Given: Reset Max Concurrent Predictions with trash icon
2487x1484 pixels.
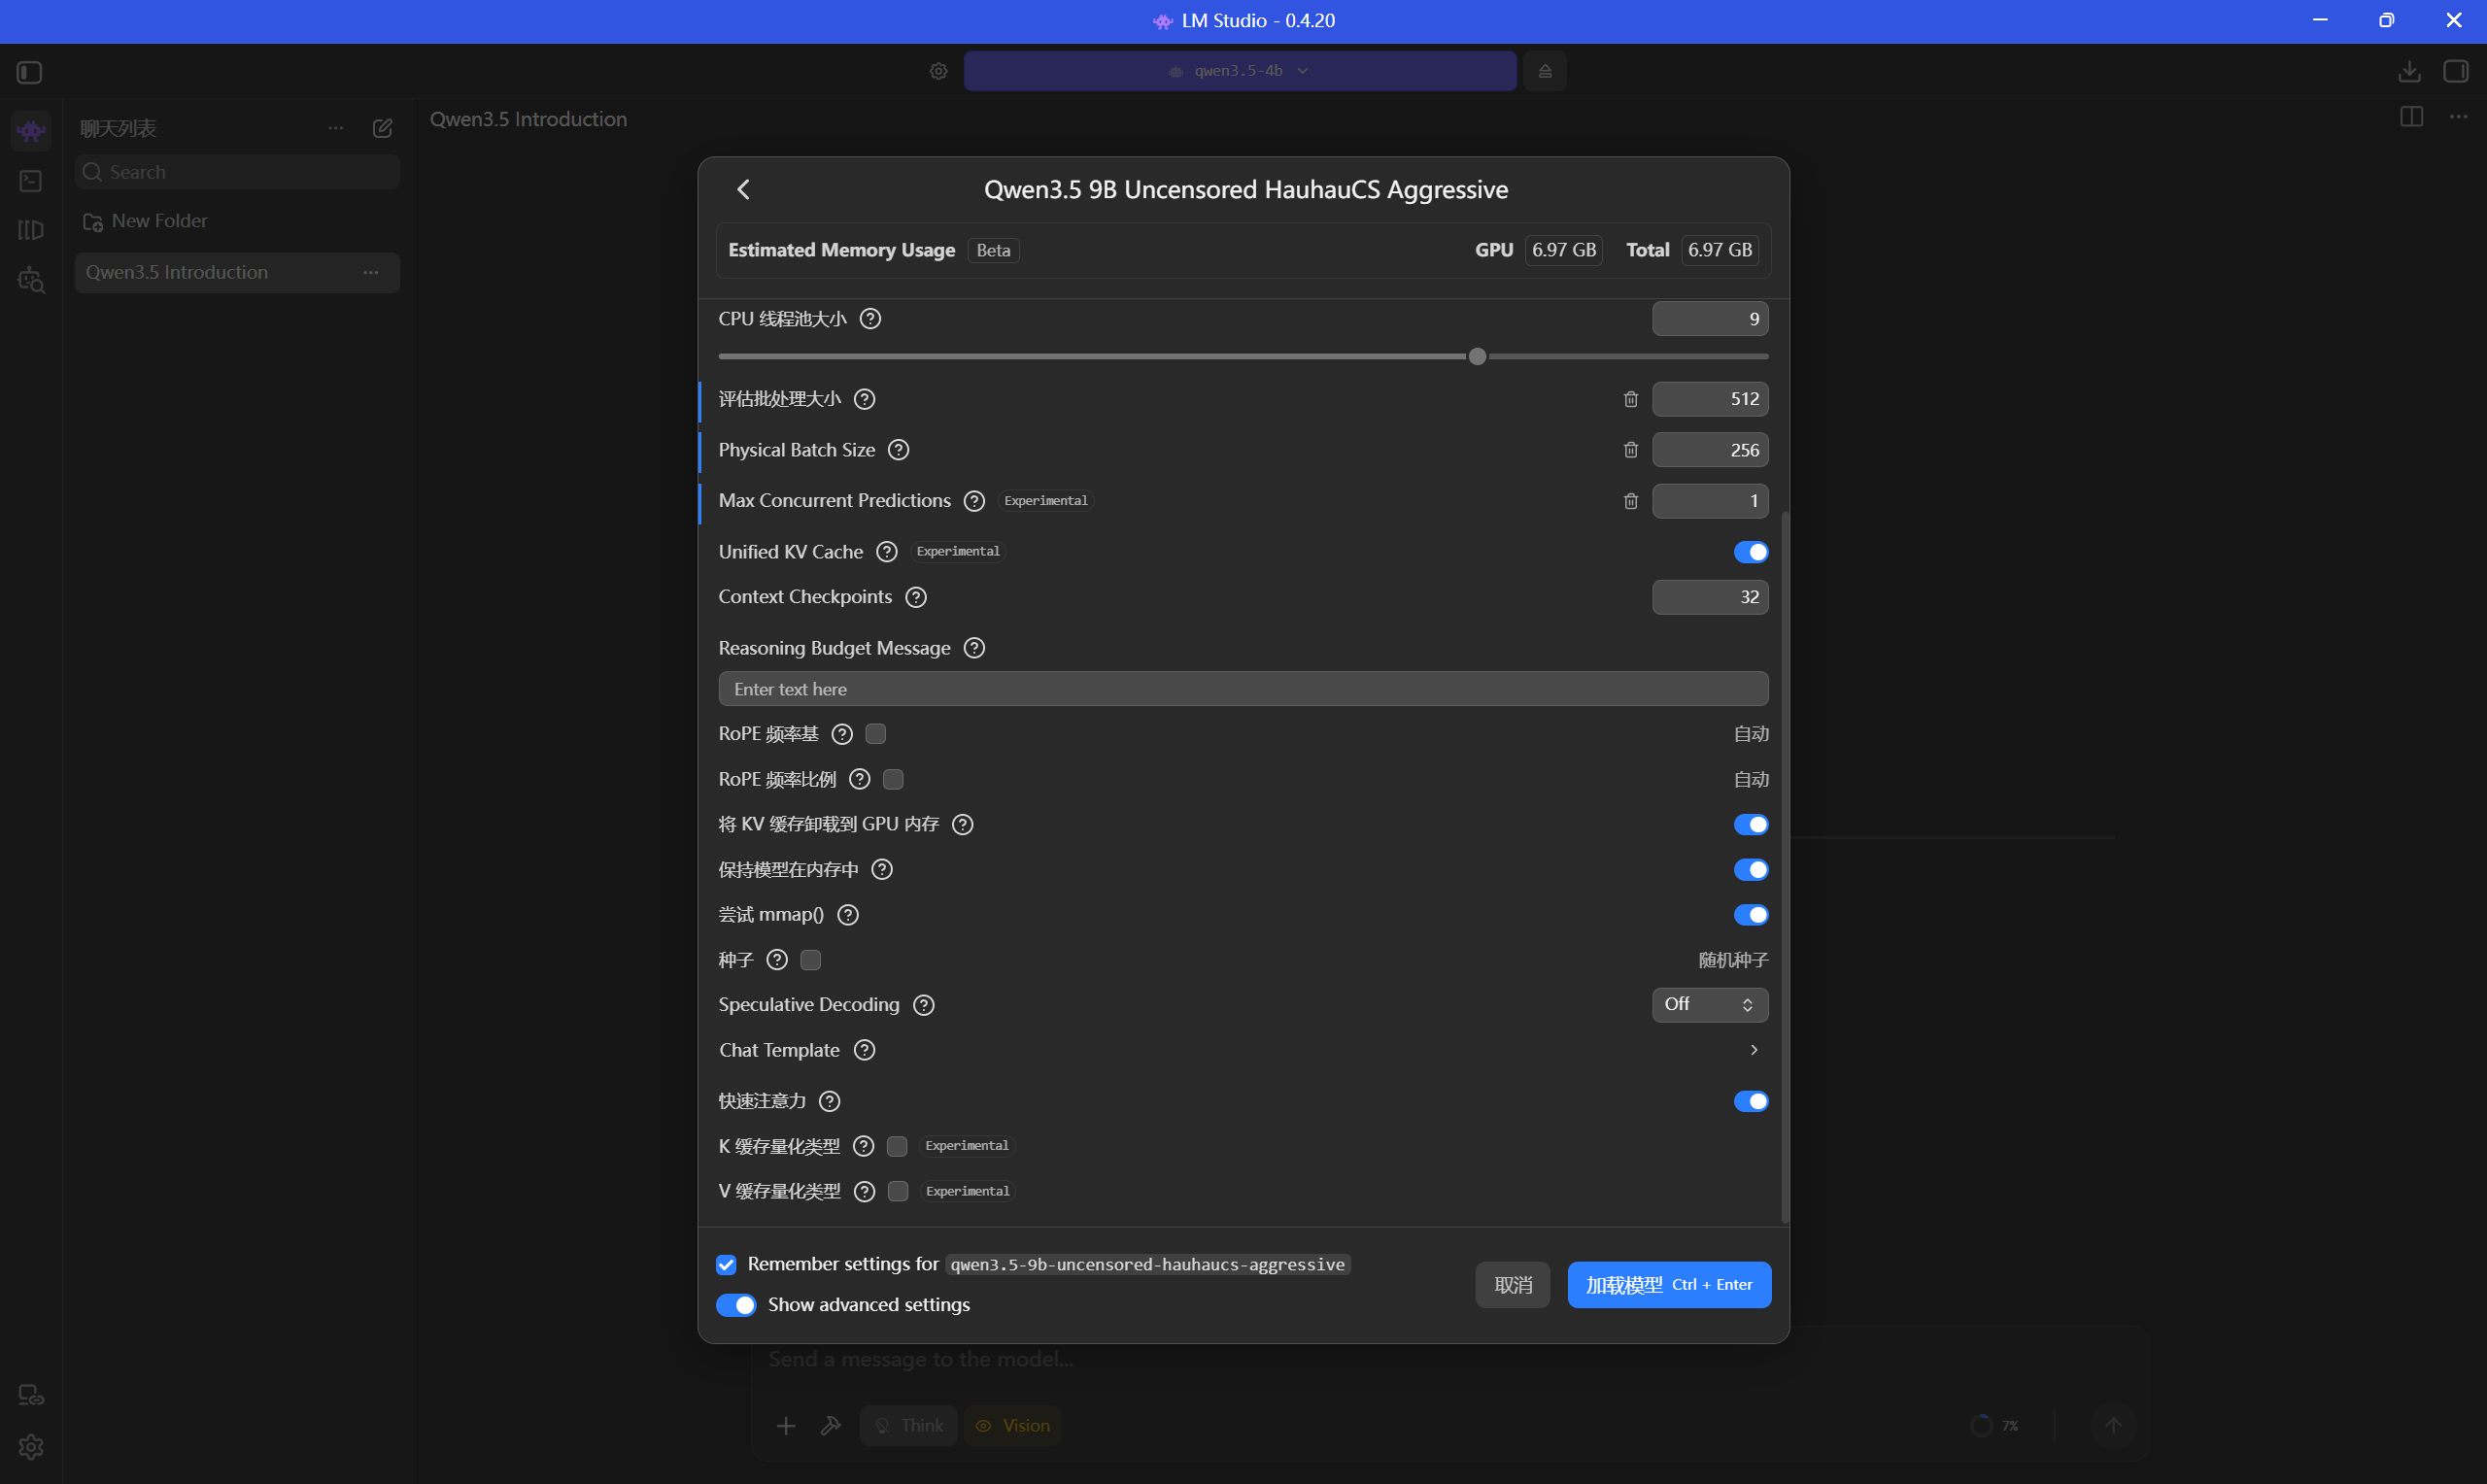Looking at the screenshot, I should (x=1631, y=501).
